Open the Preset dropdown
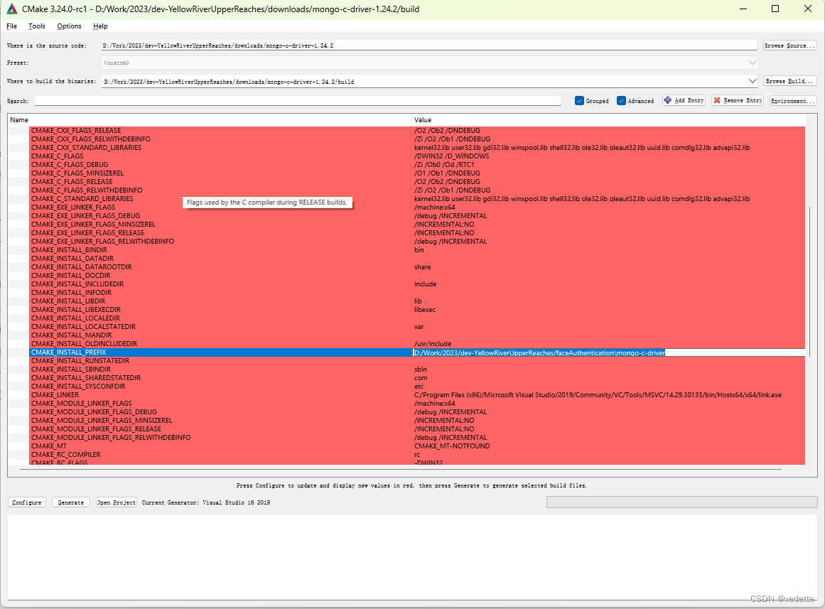The image size is (825, 609). [x=752, y=63]
